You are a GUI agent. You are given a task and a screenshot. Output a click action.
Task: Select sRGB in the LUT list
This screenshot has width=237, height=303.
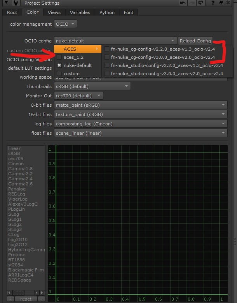click(x=14, y=153)
